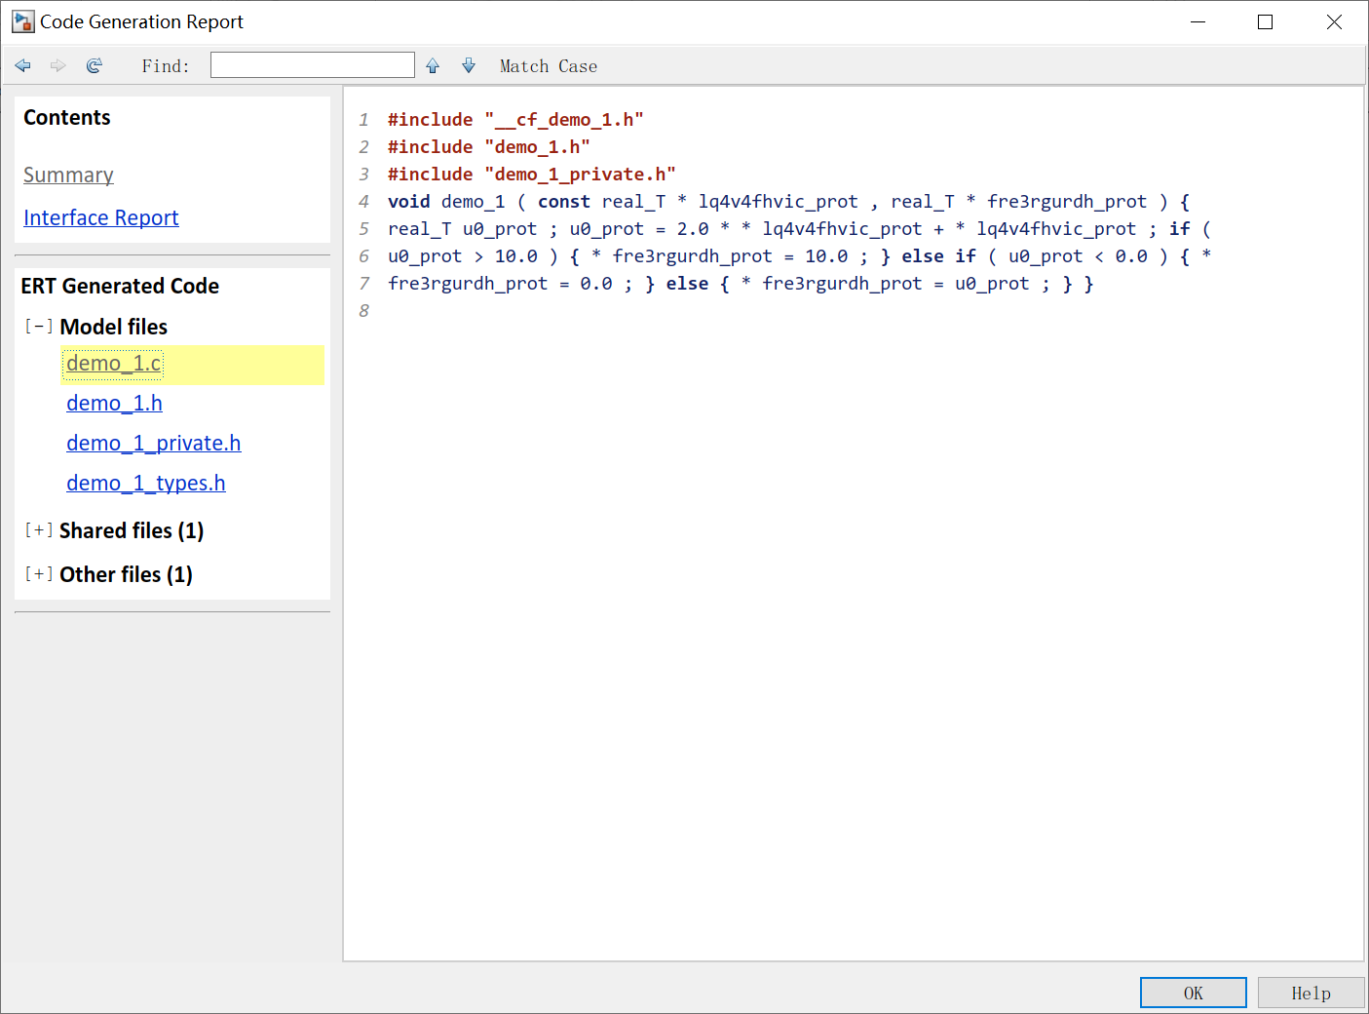The image size is (1369, 1014).
Task: Find next match with the down arrow
Action: coord(469,65)
